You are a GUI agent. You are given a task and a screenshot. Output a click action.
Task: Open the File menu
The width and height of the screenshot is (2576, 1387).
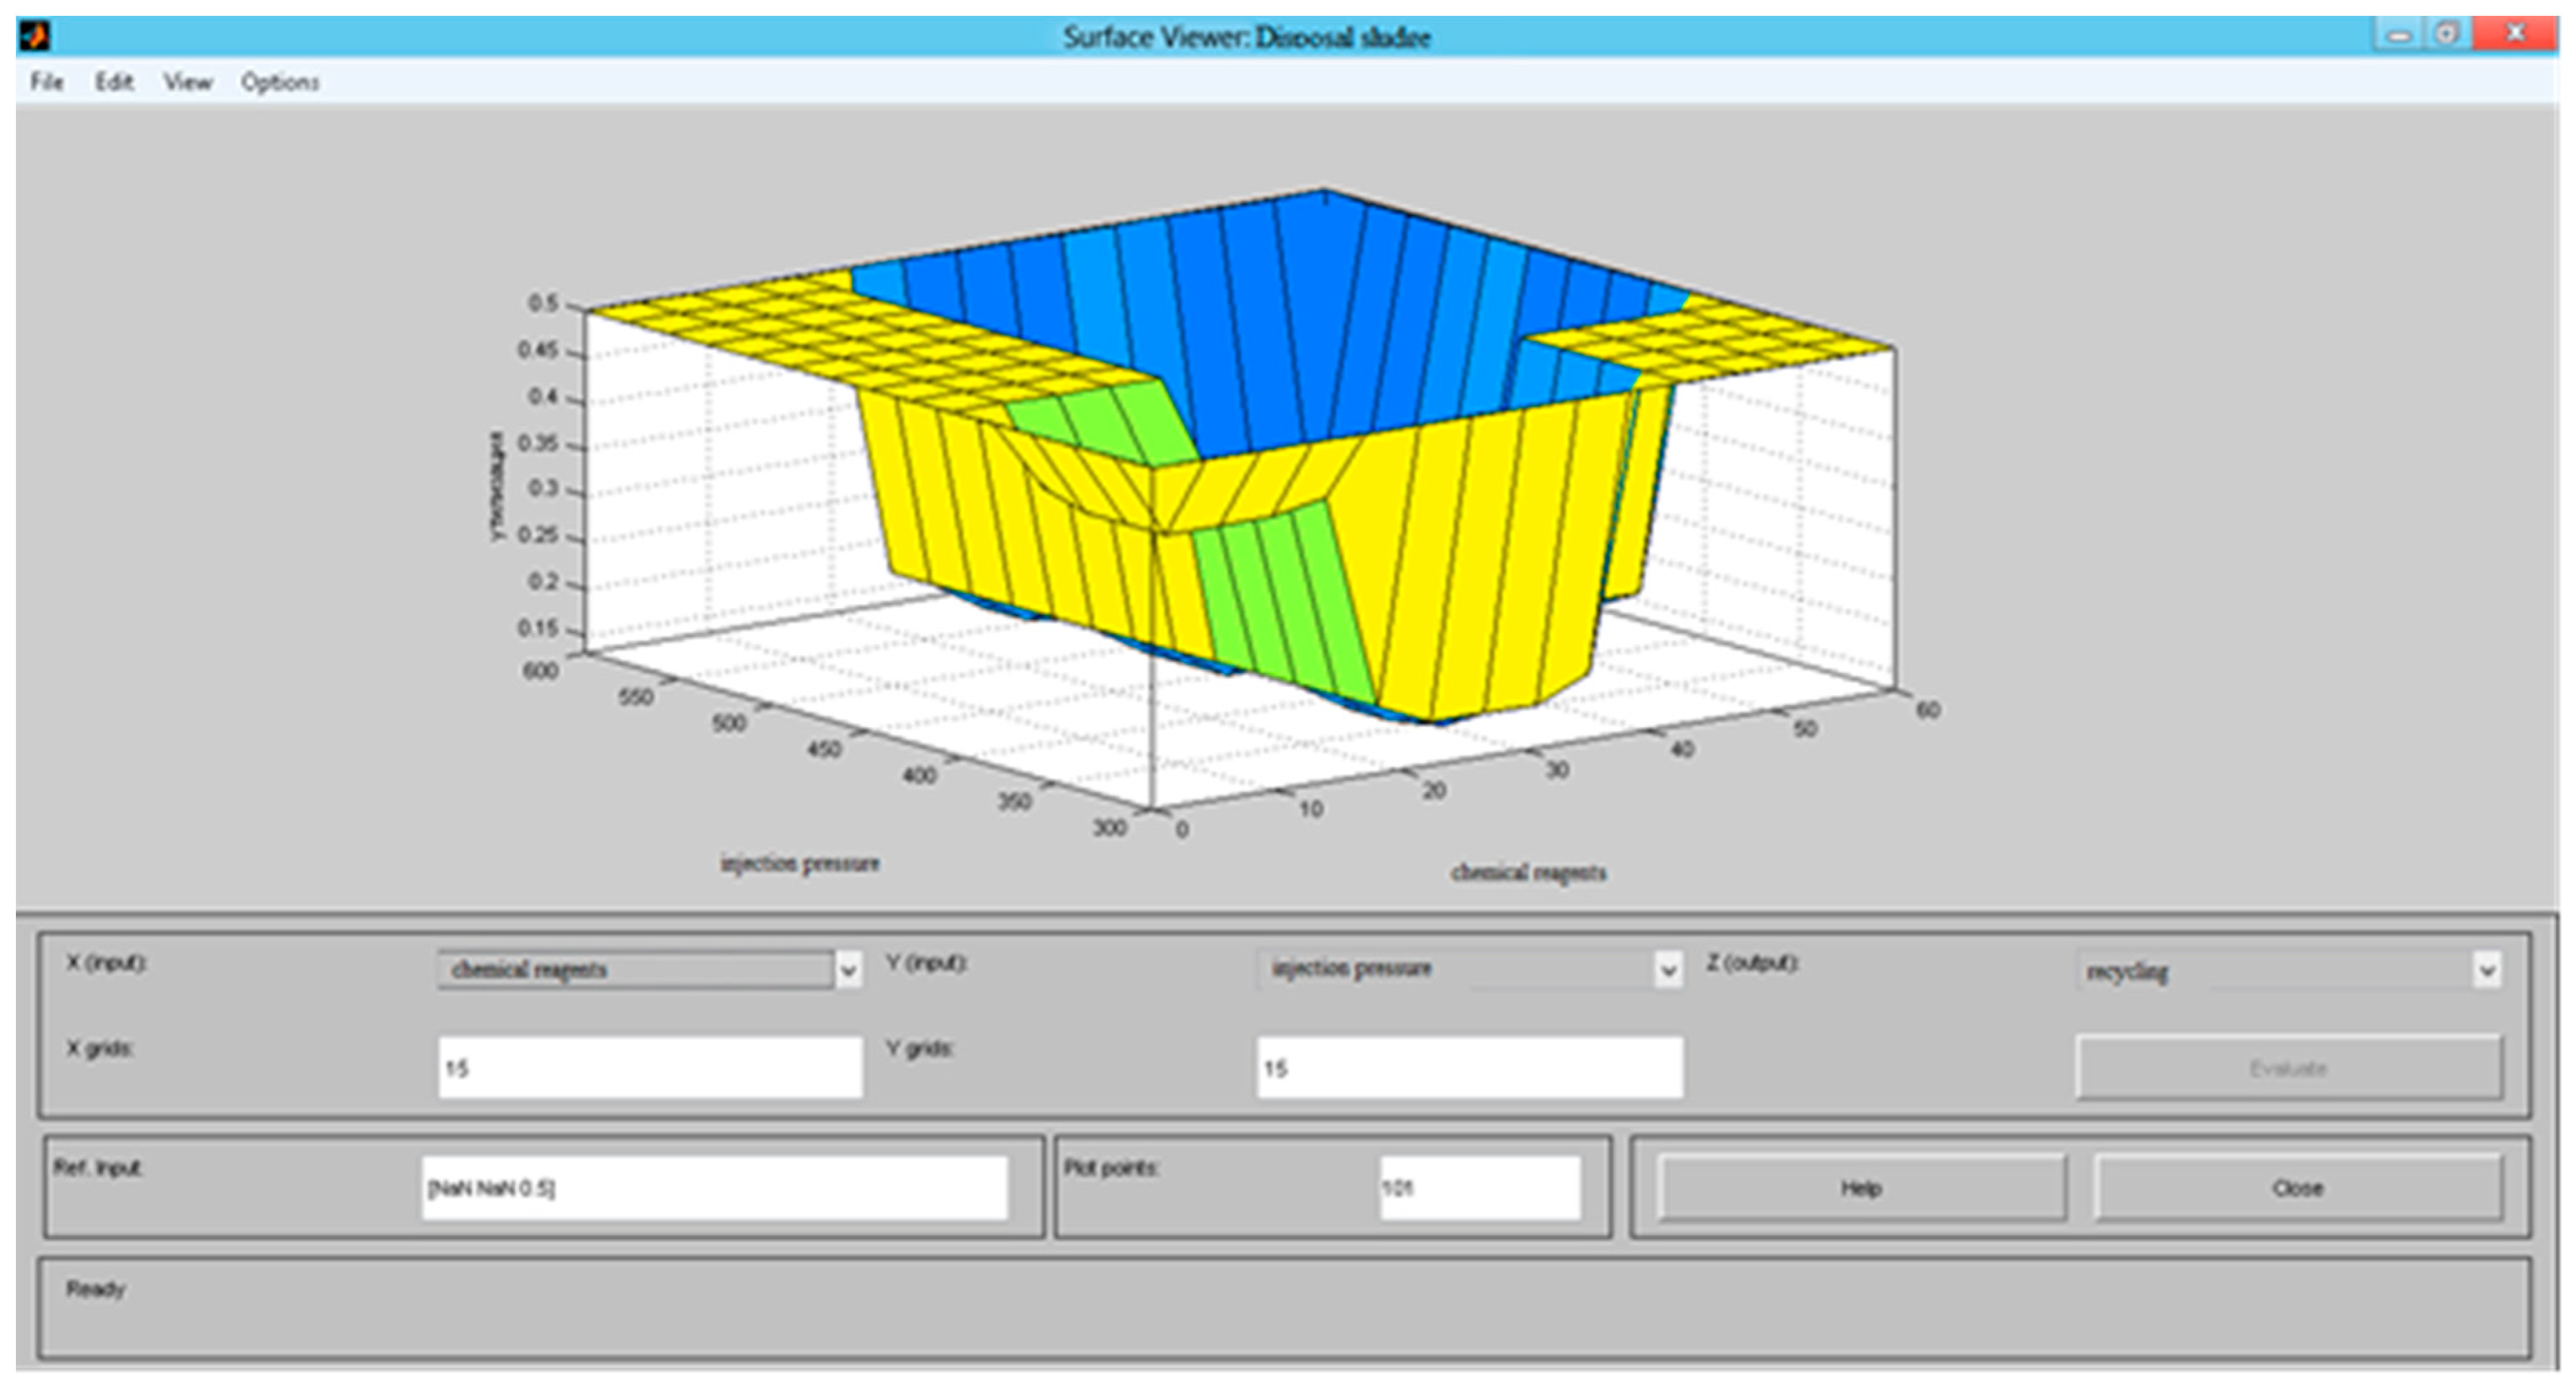(x=46, y=82)
